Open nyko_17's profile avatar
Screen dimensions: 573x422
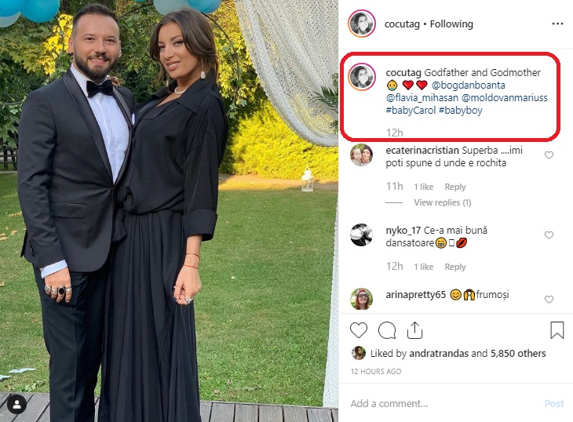click(361, 235)
